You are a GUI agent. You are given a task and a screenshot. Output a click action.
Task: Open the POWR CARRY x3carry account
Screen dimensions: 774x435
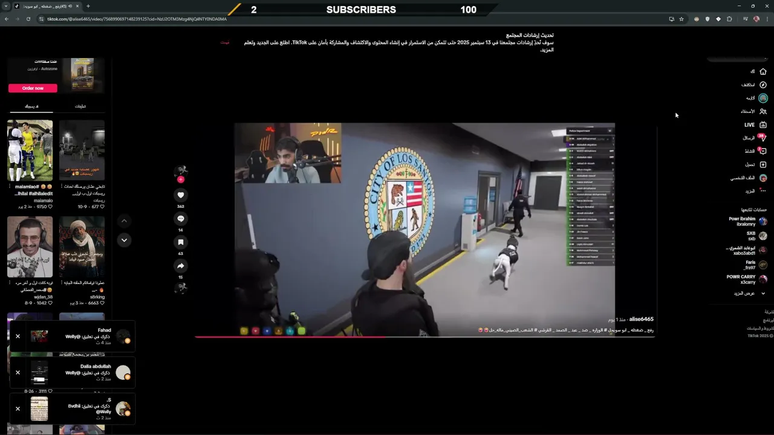click(x=746, y=279)
